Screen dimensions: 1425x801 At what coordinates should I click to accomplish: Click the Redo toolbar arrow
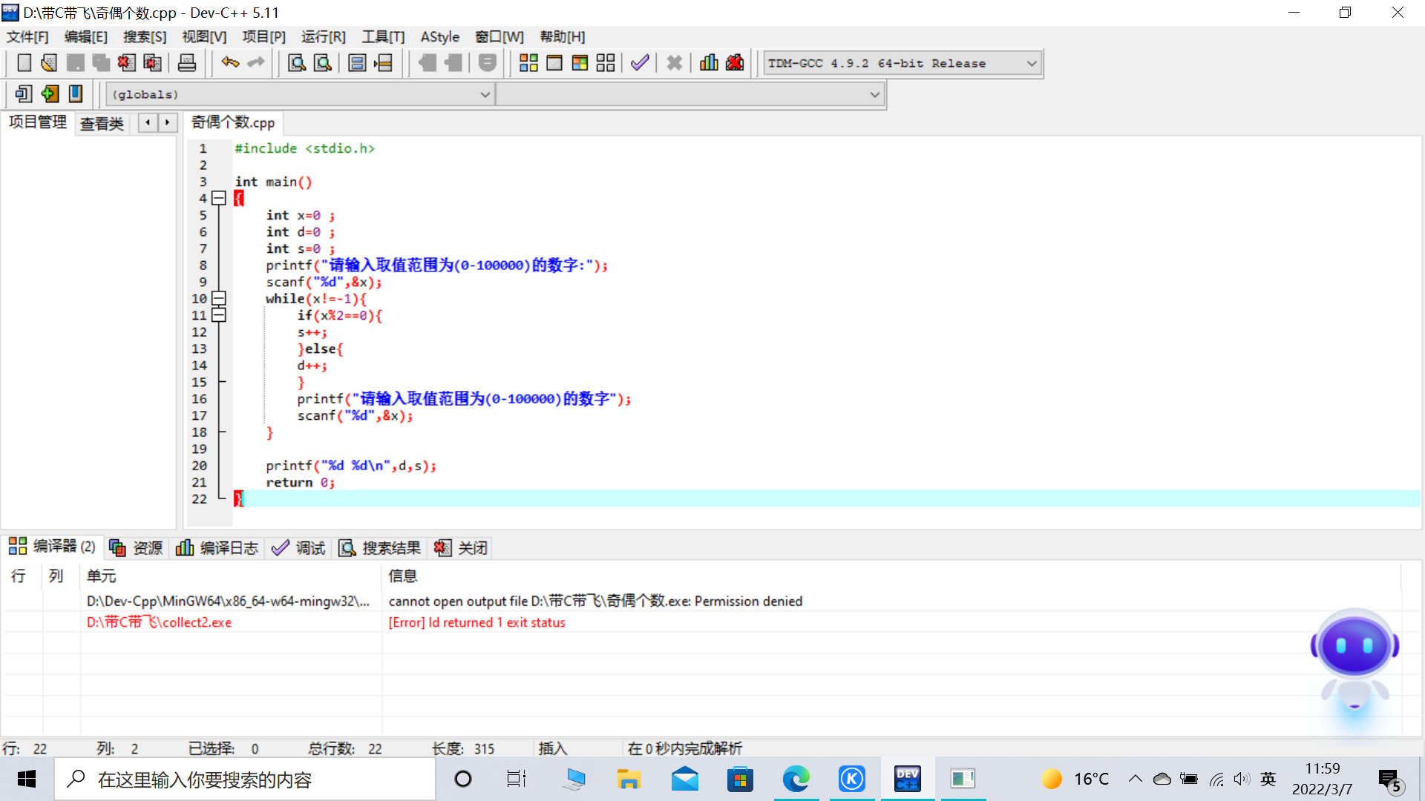[x=256, y=63]
